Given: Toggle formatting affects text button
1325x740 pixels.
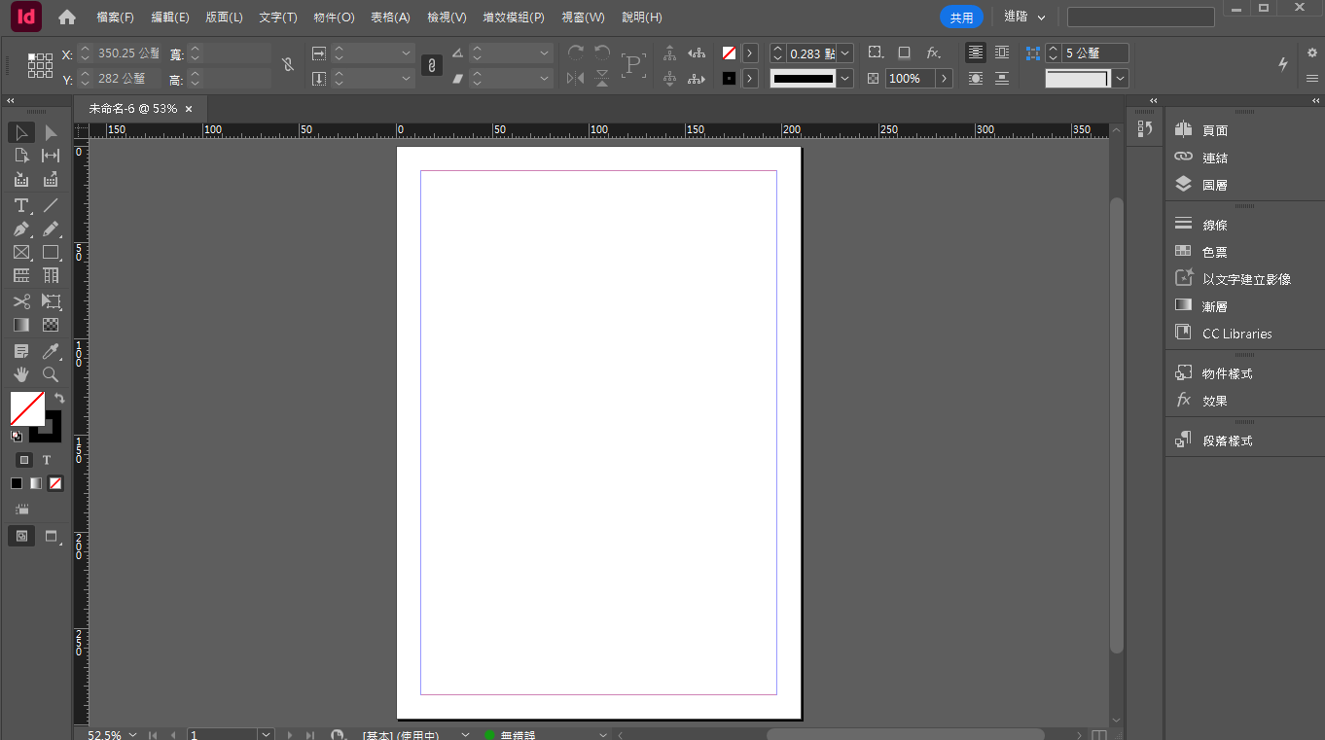Looking at the screenshot, I should [x=47, y=460].
